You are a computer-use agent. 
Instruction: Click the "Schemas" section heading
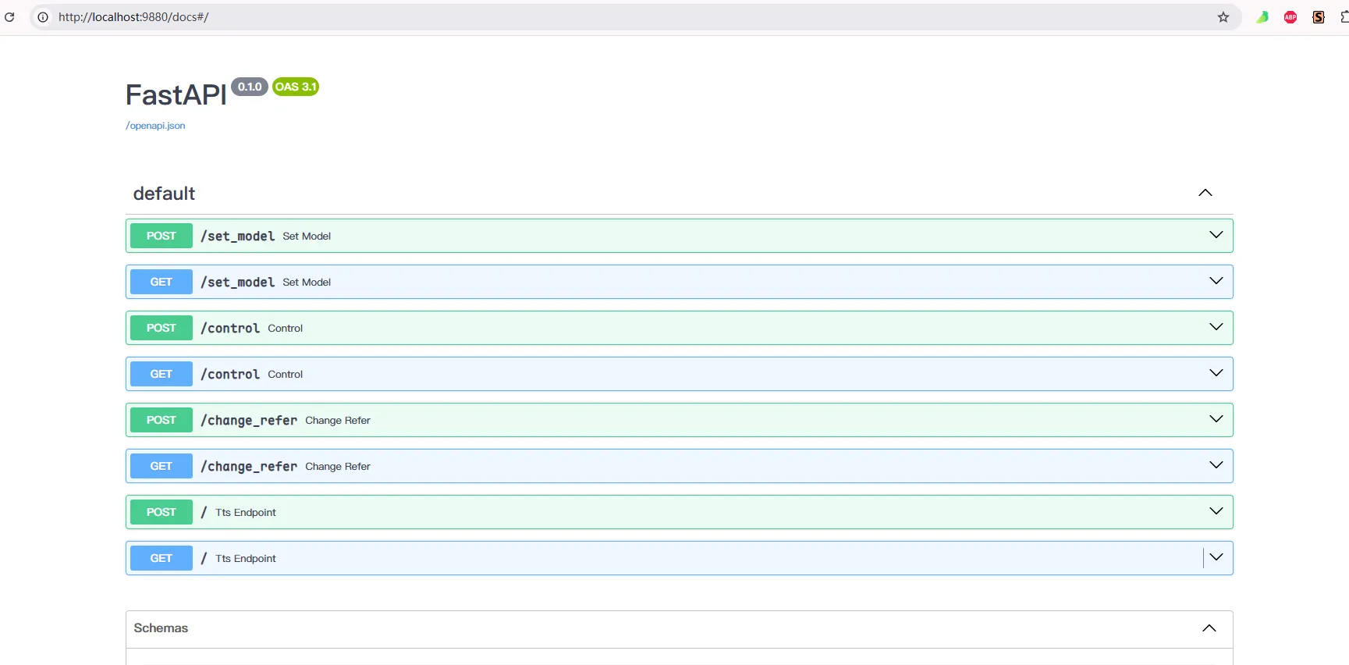pyautogui.click(x=161, y=628)
